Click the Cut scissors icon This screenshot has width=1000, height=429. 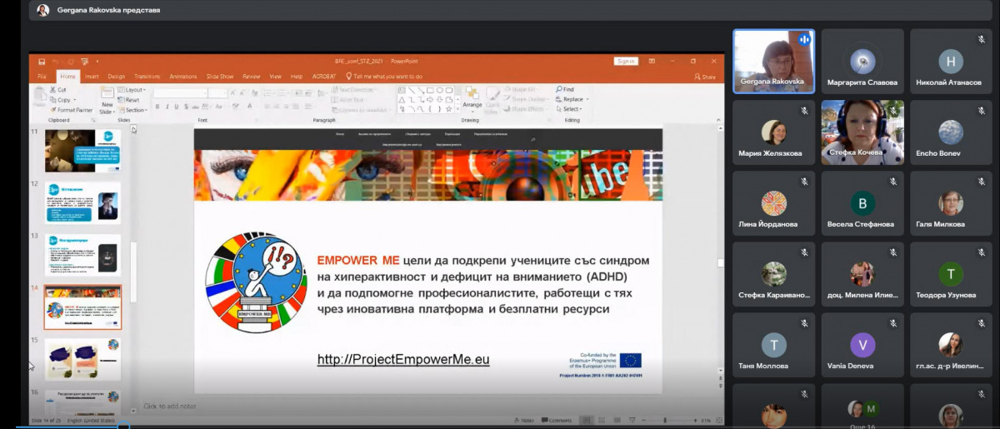point(52,90)
